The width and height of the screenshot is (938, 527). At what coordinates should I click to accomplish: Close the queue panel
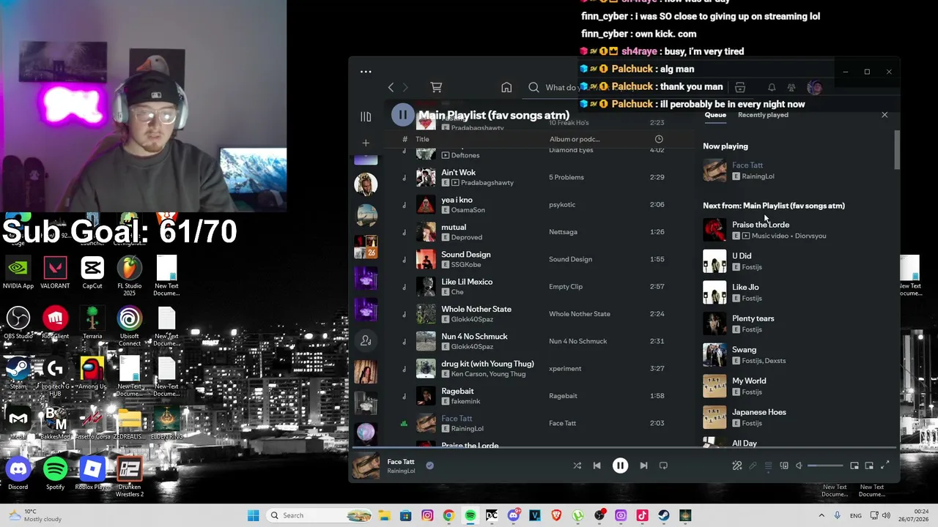[x=885, y=115]
